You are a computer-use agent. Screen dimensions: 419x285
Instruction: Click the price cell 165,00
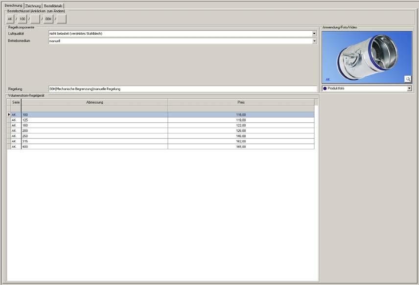(241, 147)
